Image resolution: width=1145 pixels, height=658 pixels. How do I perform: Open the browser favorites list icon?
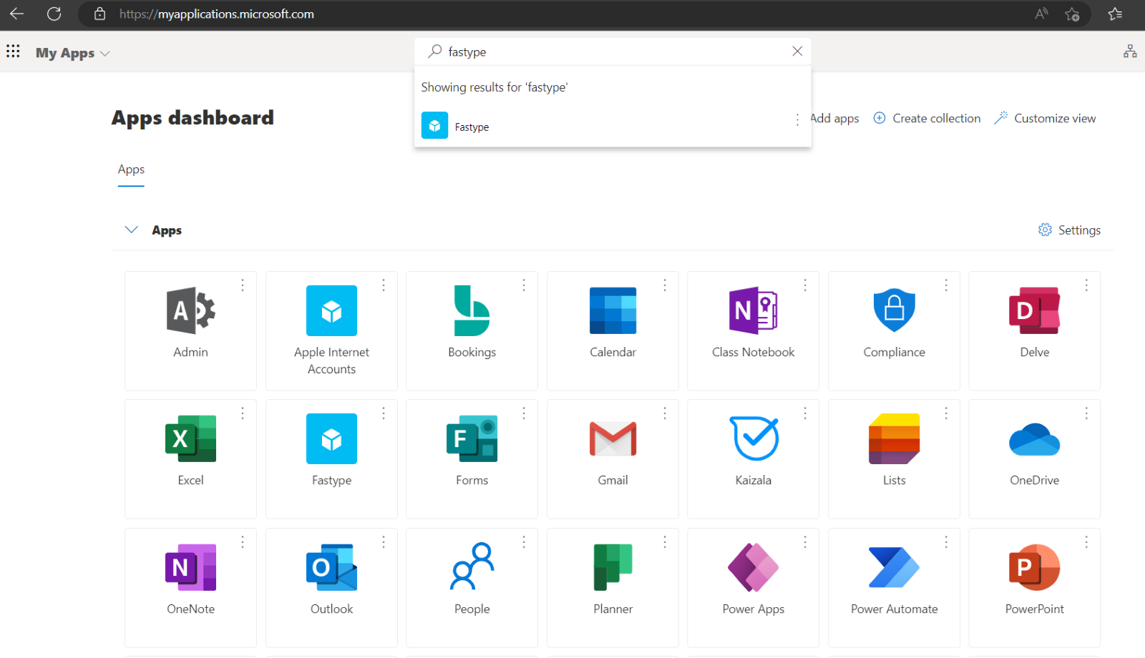click(x=1115, y=14)
